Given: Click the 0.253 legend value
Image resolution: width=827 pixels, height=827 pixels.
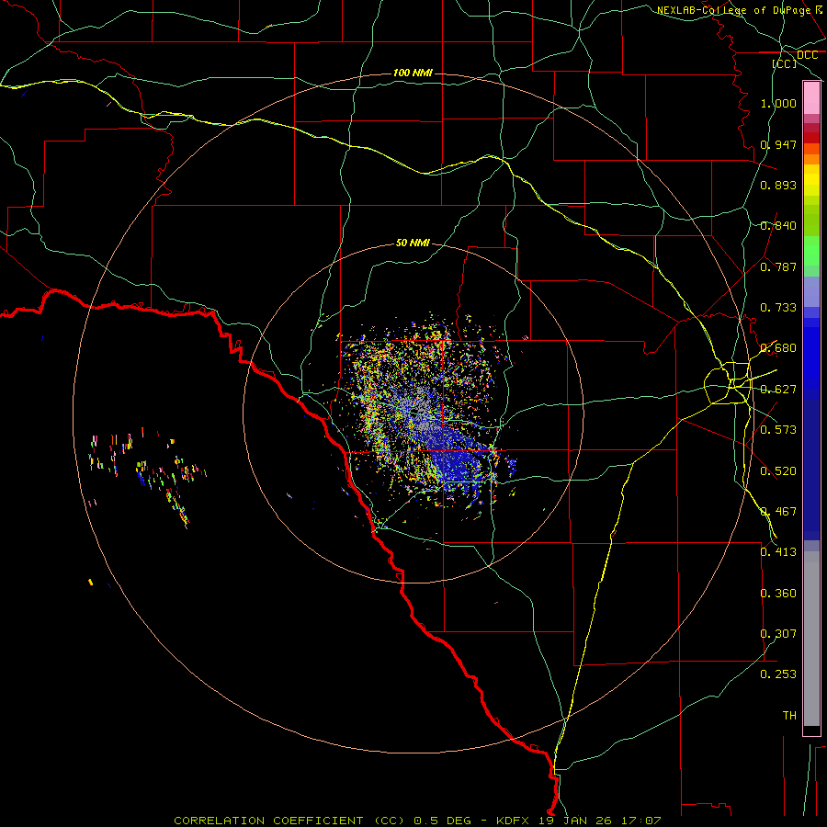Looking at the screenshot, I should 778,674.
